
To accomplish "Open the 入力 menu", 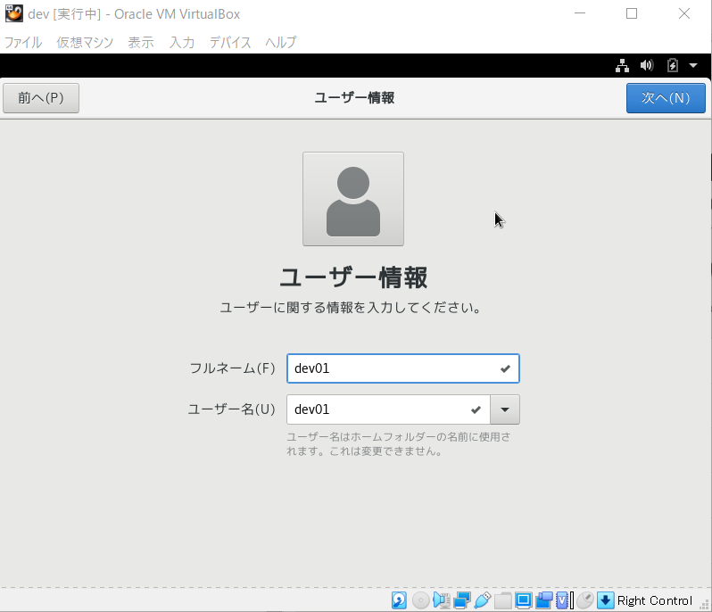I will (182, 42).
